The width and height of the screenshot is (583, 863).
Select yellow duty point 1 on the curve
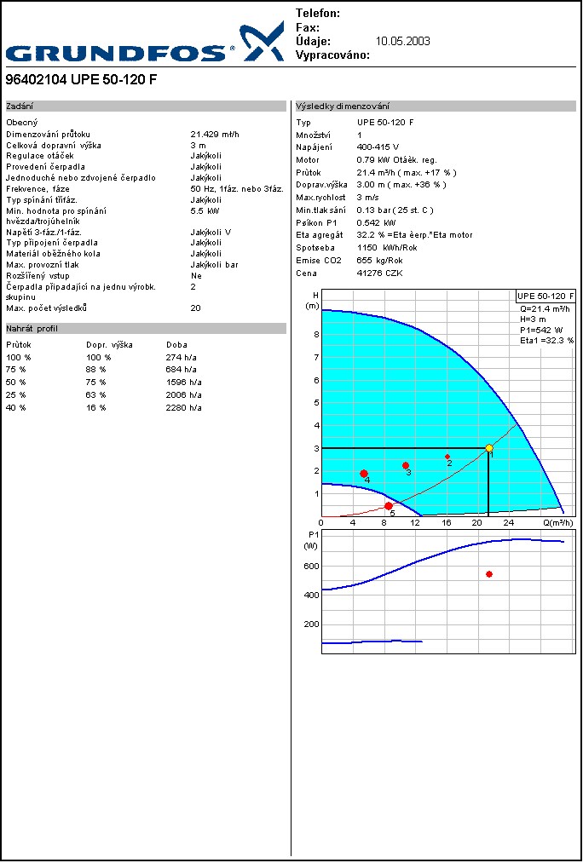488,448
